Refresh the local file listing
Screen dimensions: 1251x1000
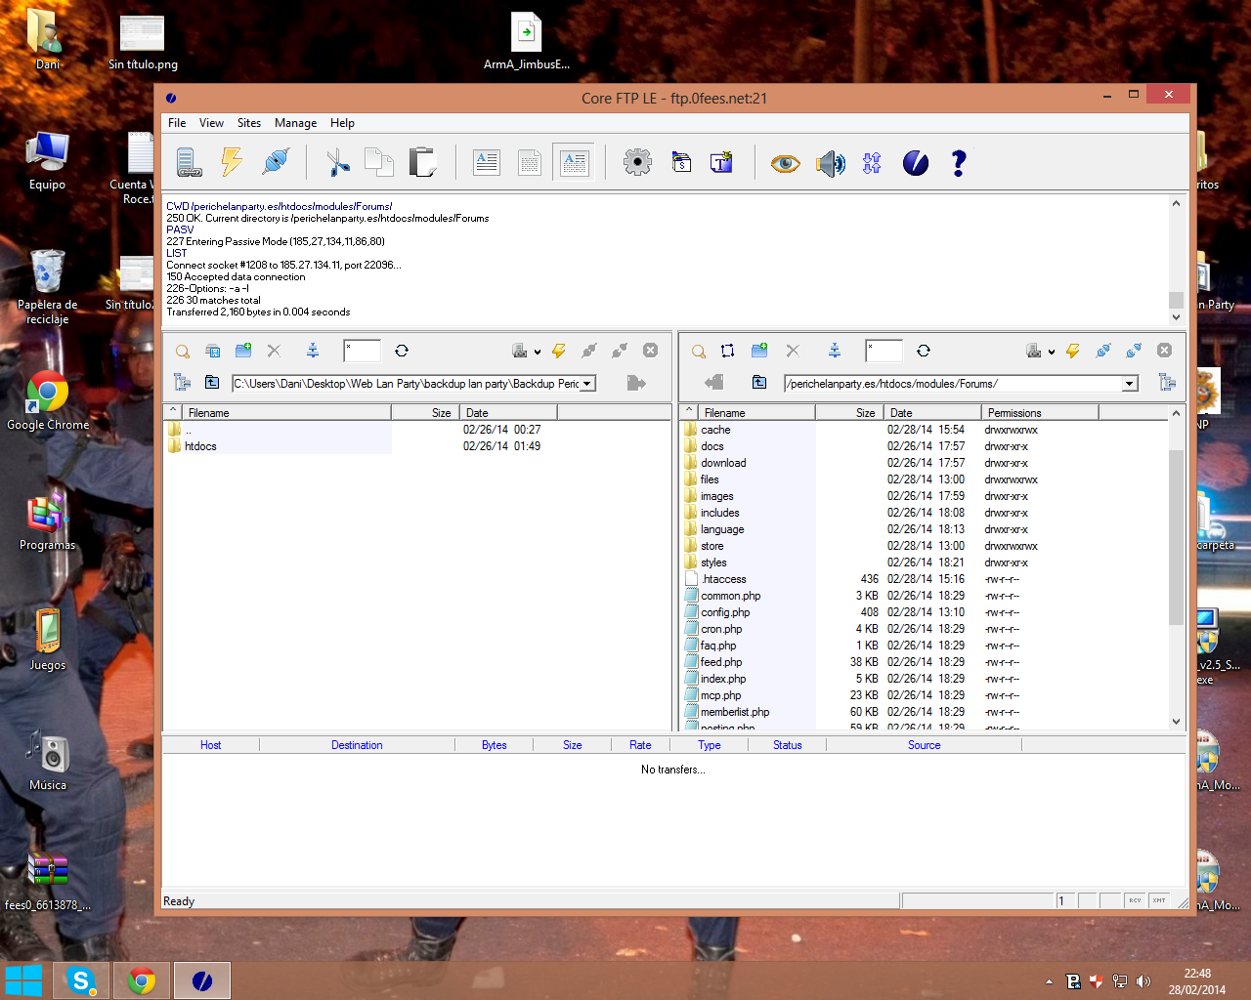402,351
